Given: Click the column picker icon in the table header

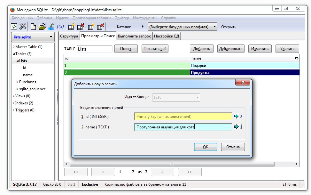Looking at the screenshot, I should (297, 58).
